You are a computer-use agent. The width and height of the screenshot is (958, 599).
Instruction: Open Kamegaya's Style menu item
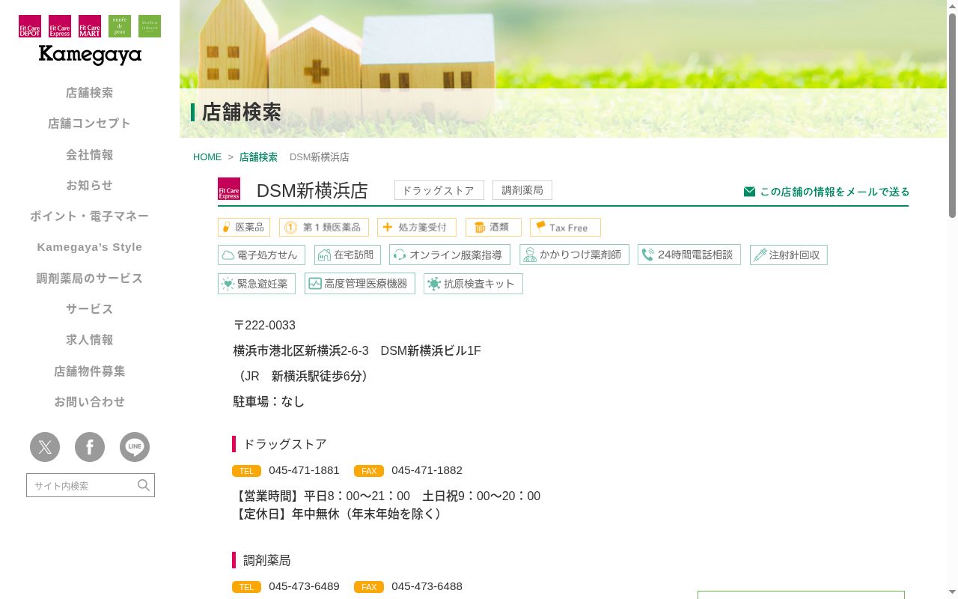[x=90, y=247]
